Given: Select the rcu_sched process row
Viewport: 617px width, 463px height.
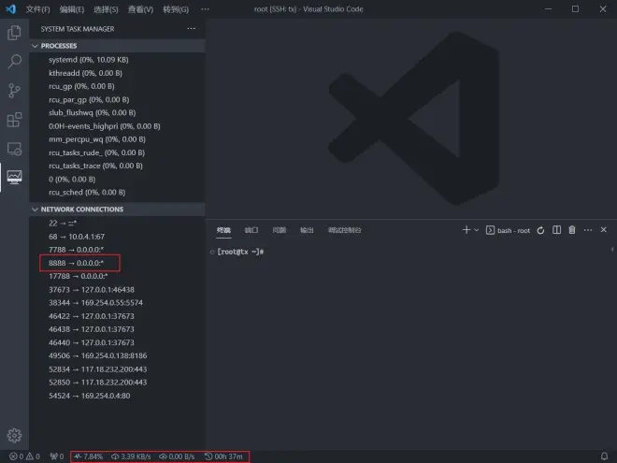Looking at the screenshot, I should pos(117,192).
